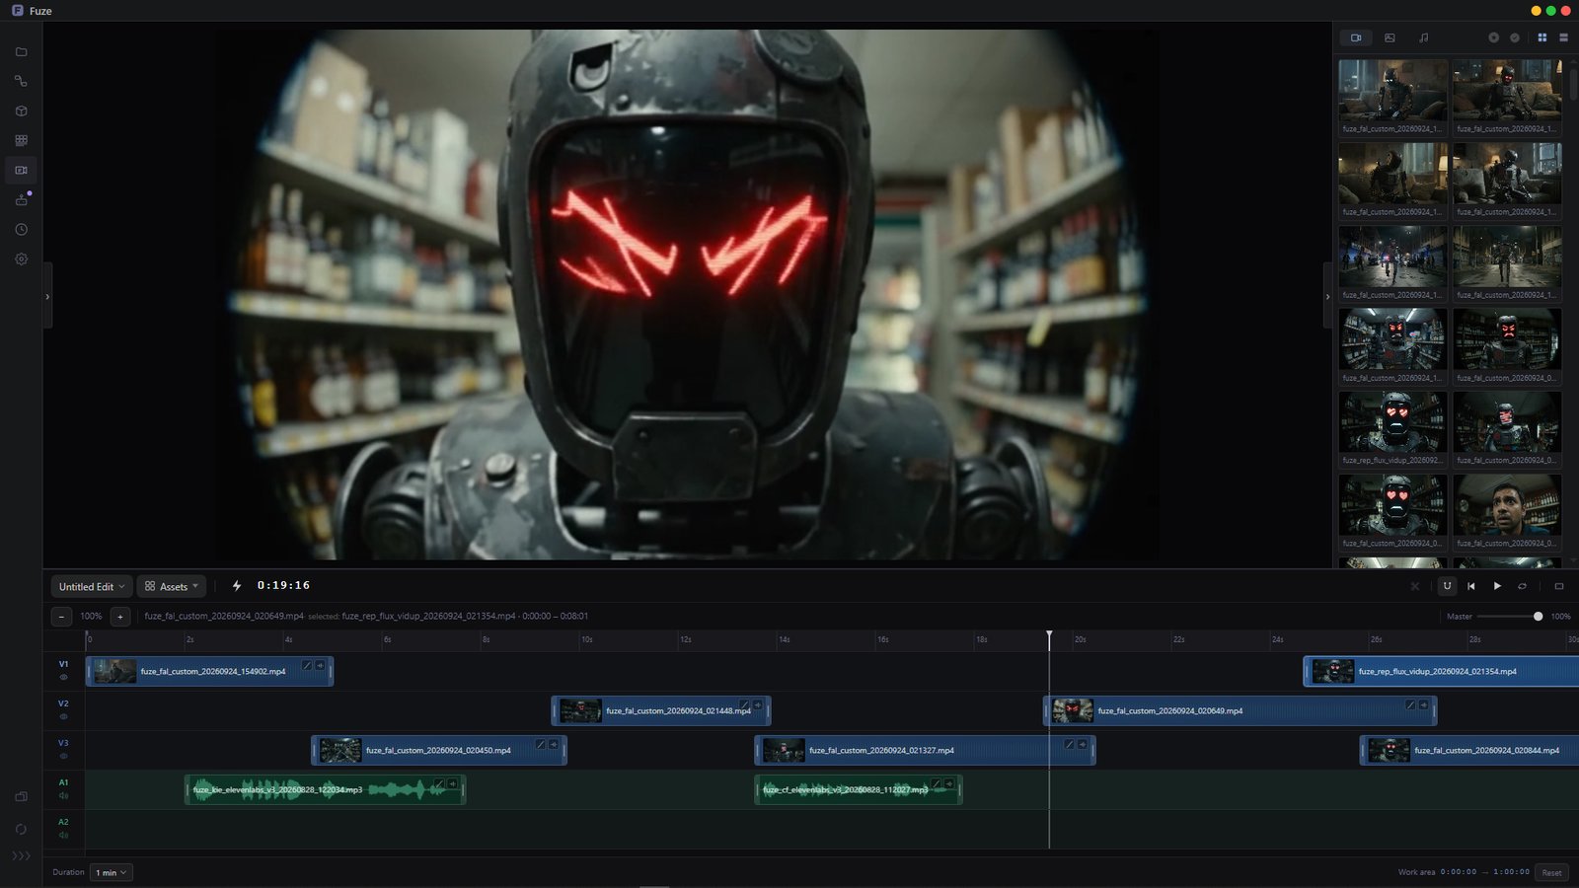Adjust the Master volume slider
This screenshot has width=1579, height=888.
pos(1510,617)
